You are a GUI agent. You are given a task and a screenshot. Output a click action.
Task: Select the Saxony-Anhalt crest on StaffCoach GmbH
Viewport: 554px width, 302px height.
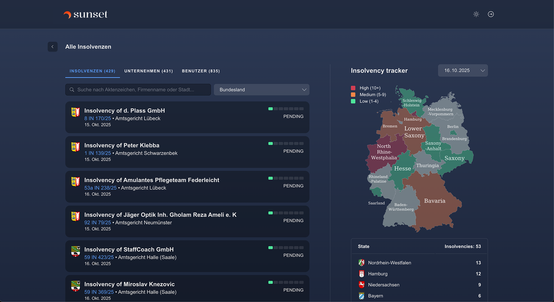click(x=75, y=252)
